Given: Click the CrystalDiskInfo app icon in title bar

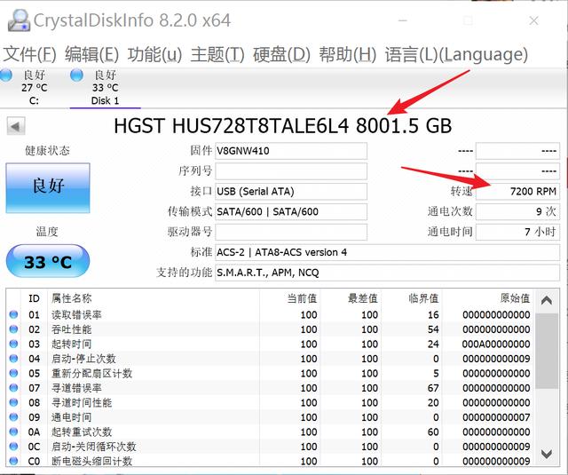Looking at the screenshot, I should tap(19, 20).
